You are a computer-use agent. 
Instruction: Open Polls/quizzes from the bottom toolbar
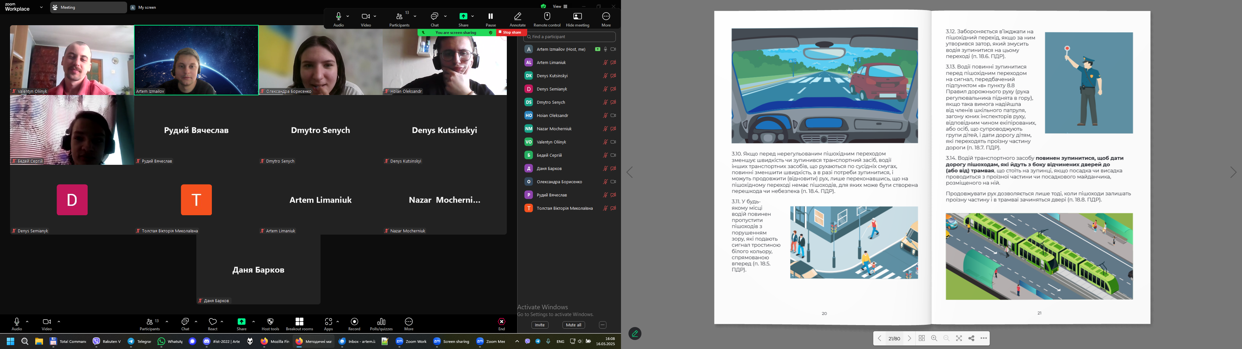click(381, 324)
